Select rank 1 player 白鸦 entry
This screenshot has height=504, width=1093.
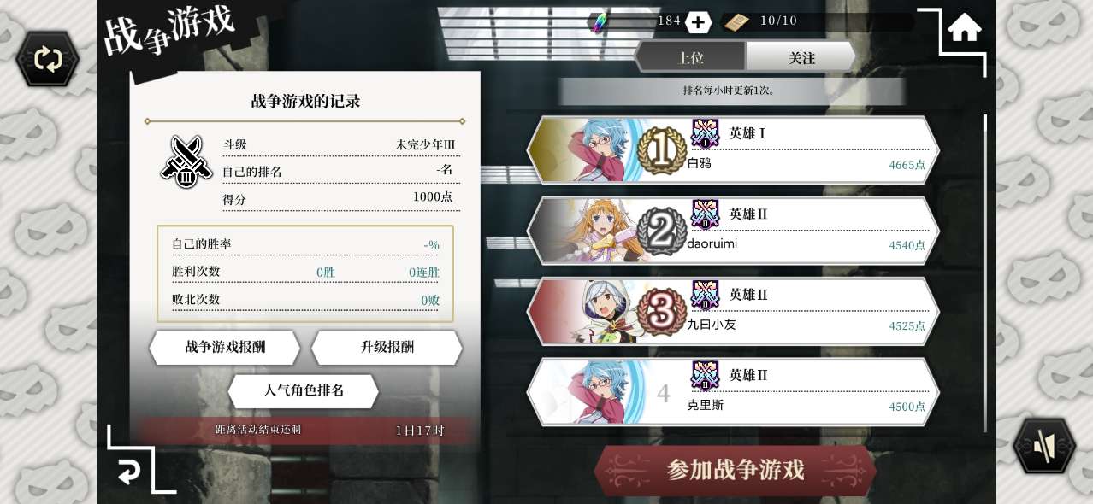pos(733,149)
